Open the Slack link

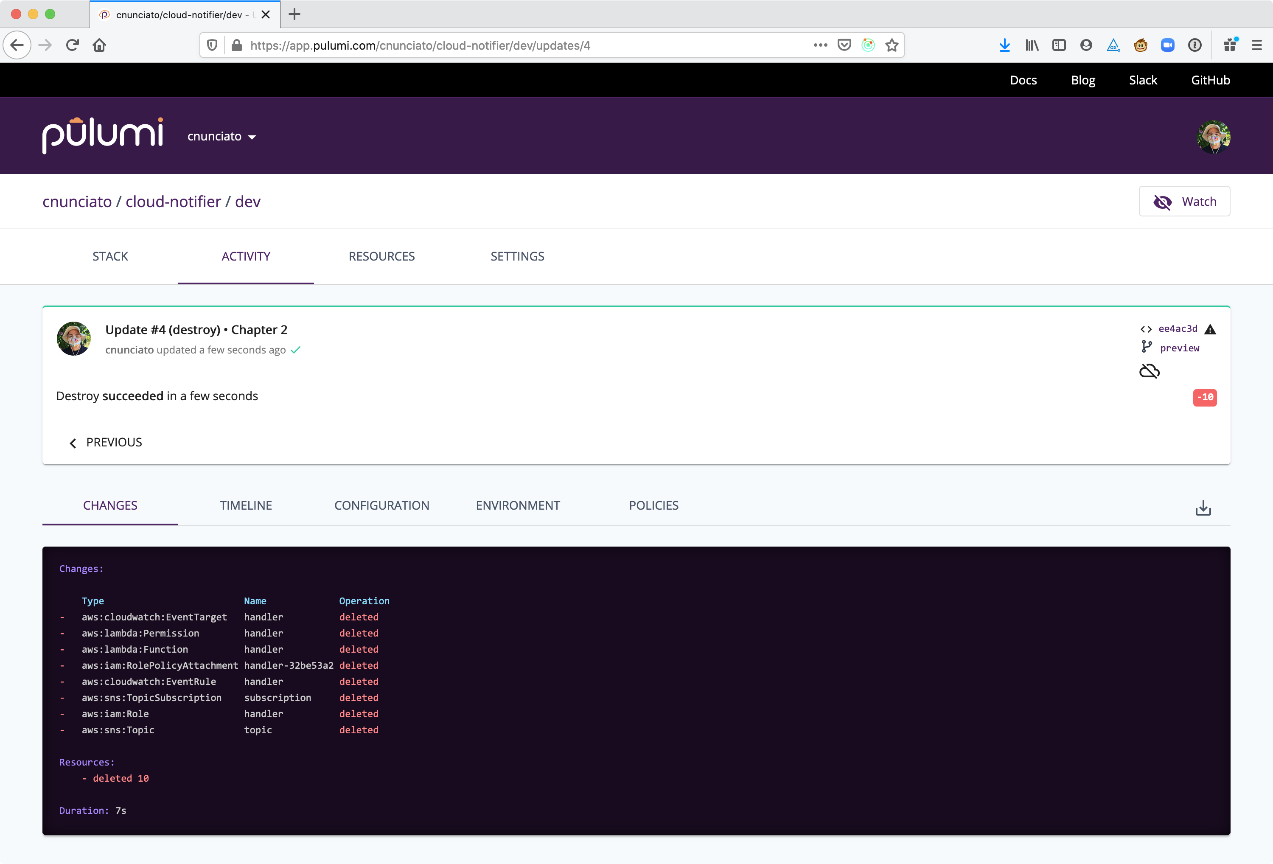pyautogui.click(x=1143, y=80)
